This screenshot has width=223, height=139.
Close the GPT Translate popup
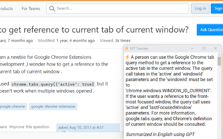pyautogui.click(x=215, y=48)
